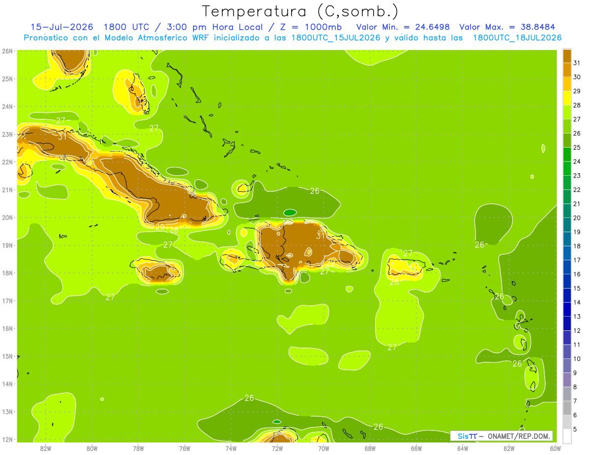Image resolution: width=590 pixels, height=455 pixels.
Task: Pick the legend swatch between 27 and 28
Action: [x=567, y=112]
